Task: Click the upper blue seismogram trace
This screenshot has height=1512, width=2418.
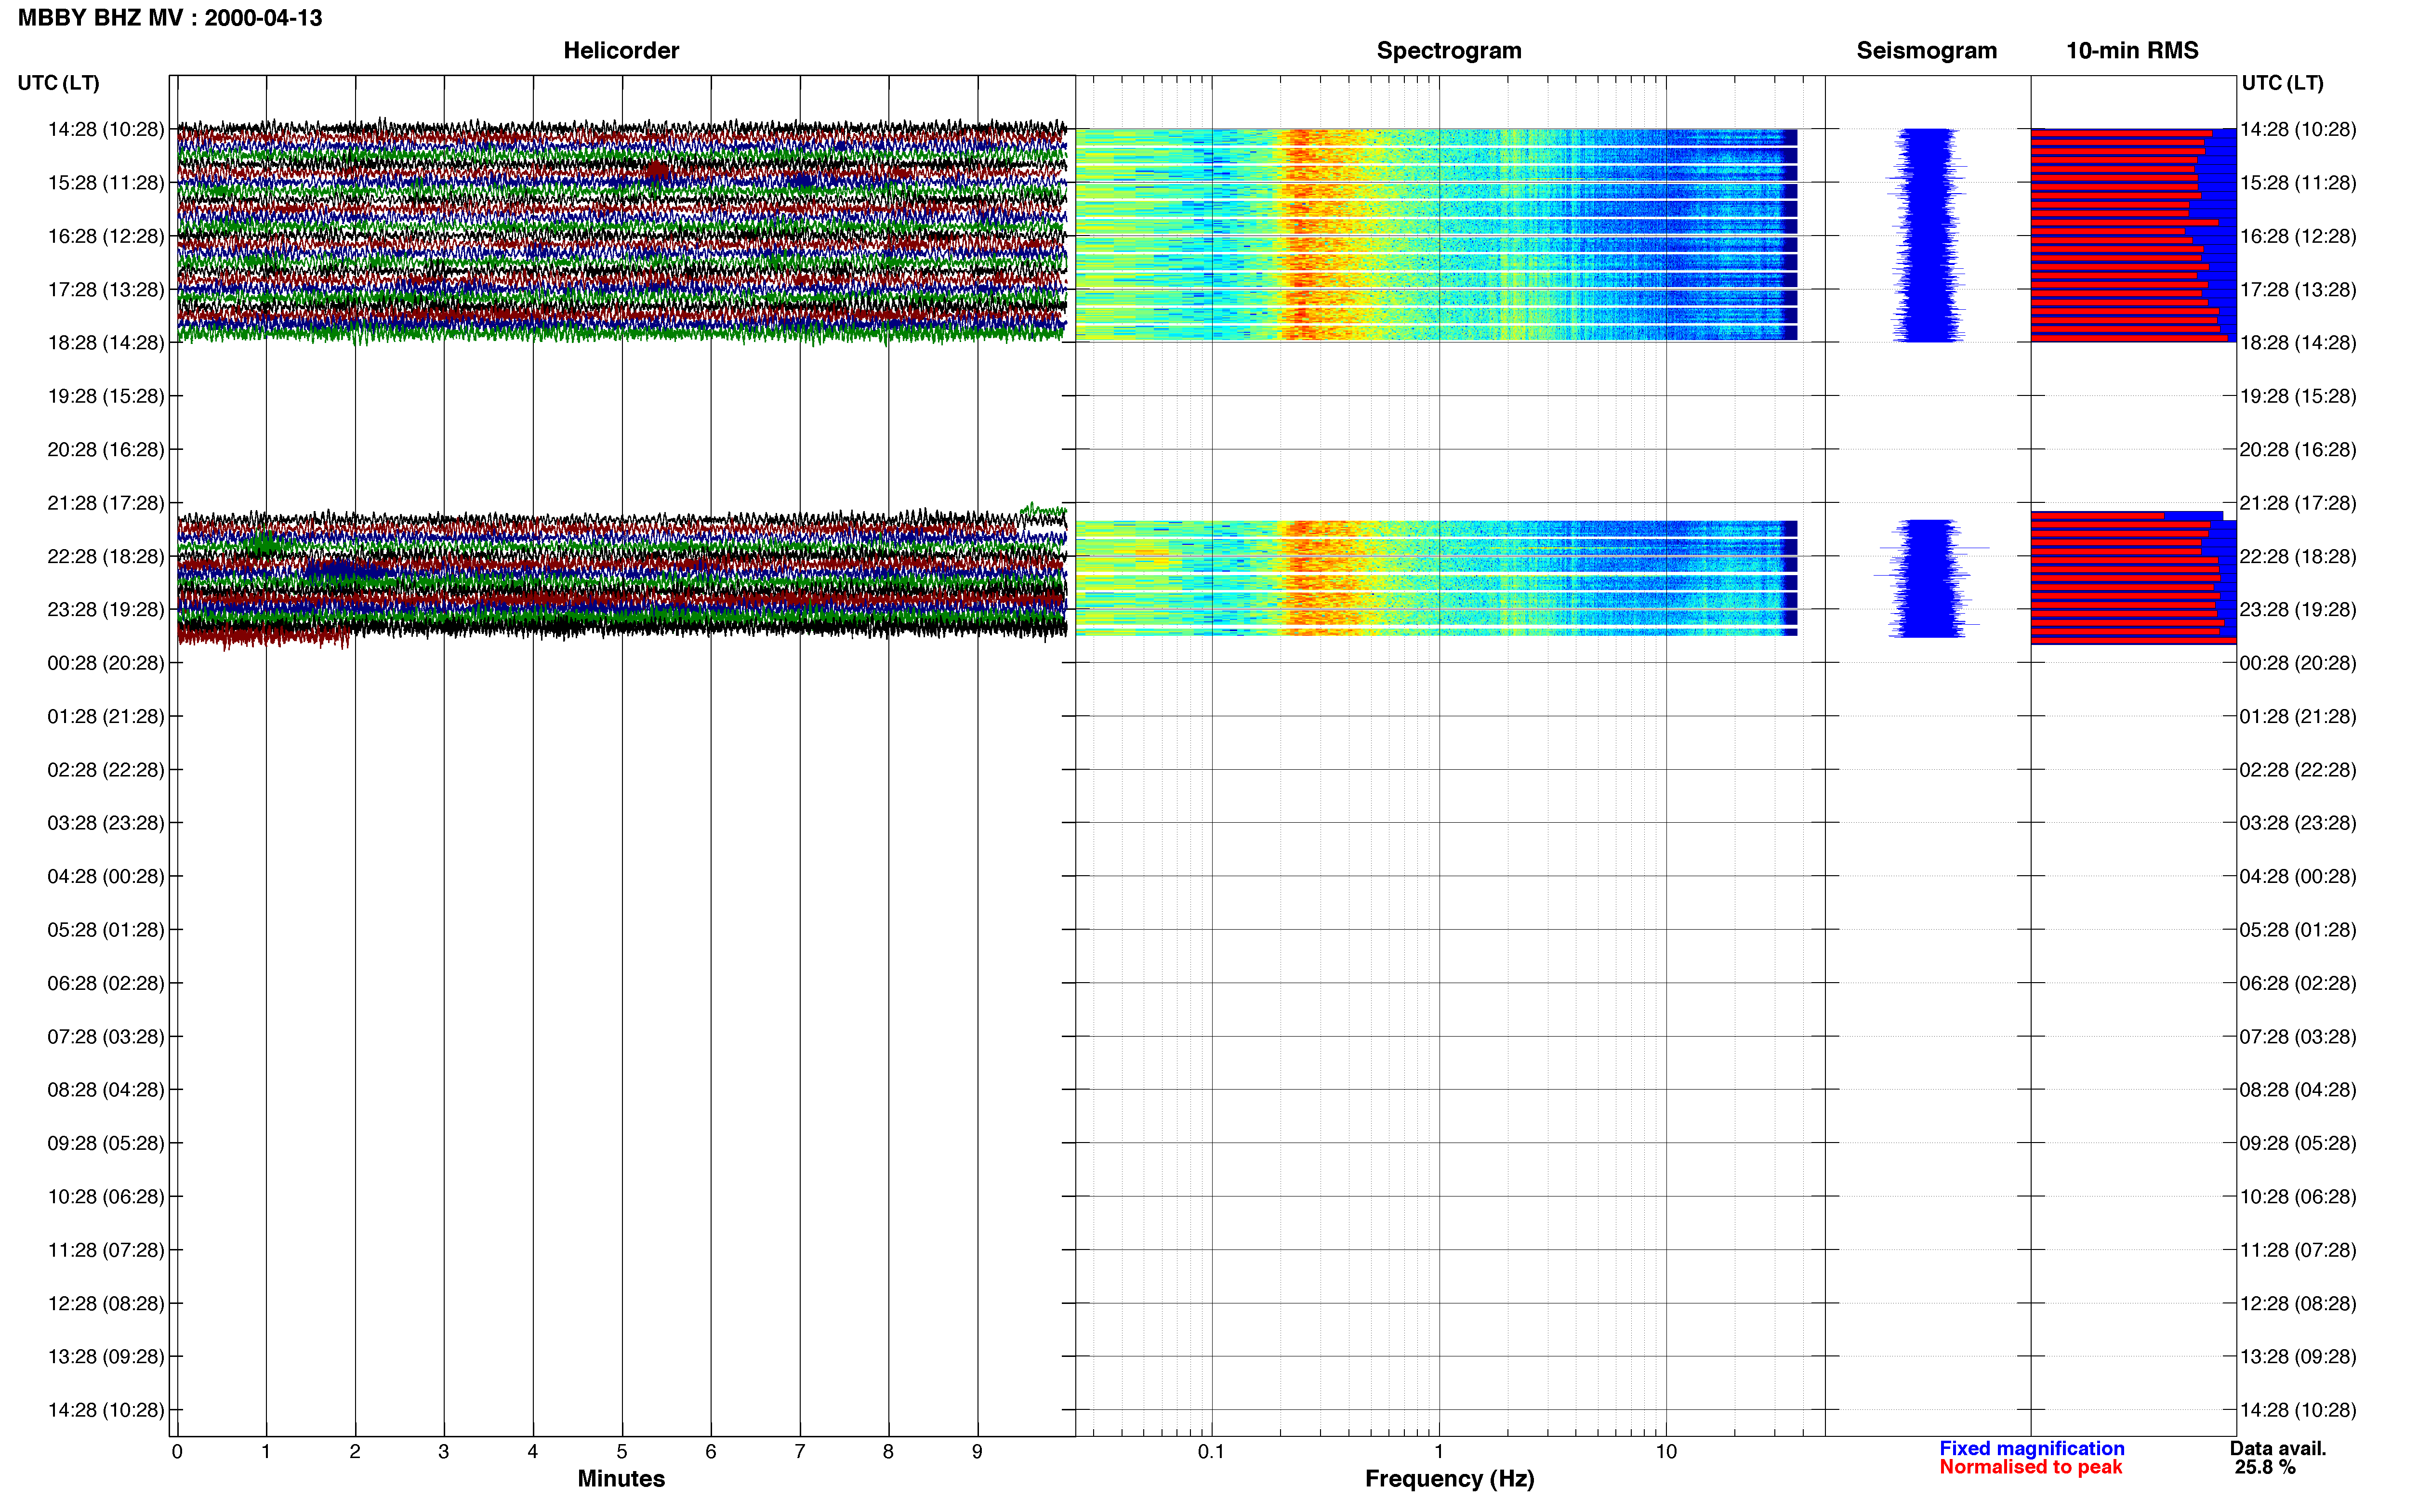Action: (x=1926, y=235)
